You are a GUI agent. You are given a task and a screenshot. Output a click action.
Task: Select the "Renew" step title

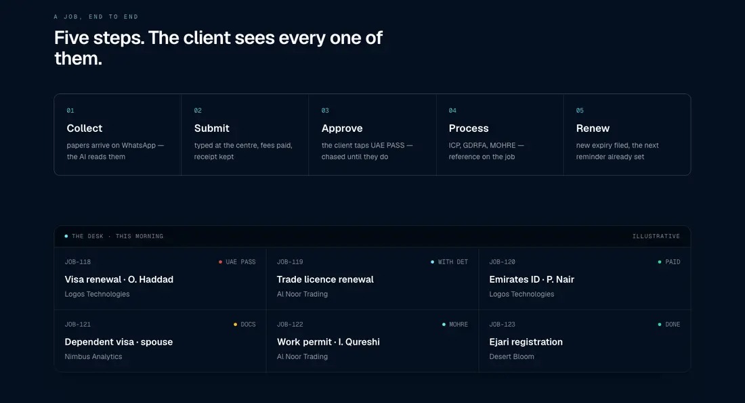[593, 128]
